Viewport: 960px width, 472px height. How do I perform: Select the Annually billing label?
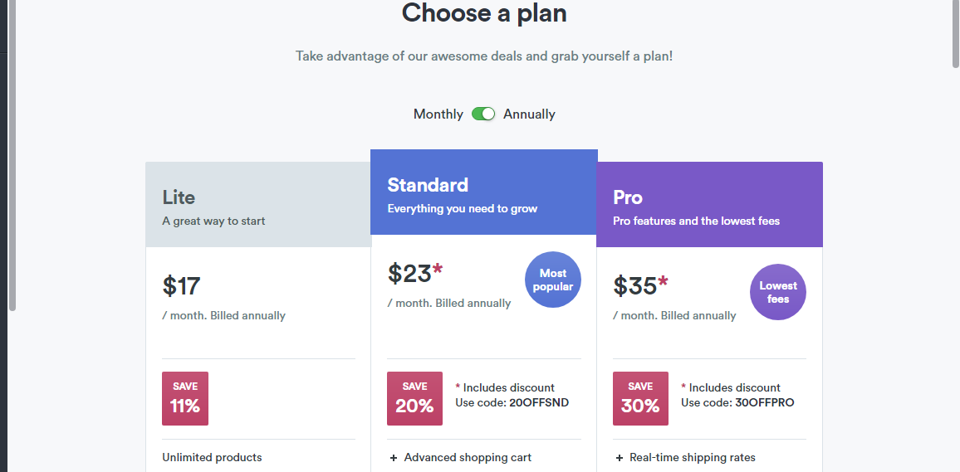point(529,114)
